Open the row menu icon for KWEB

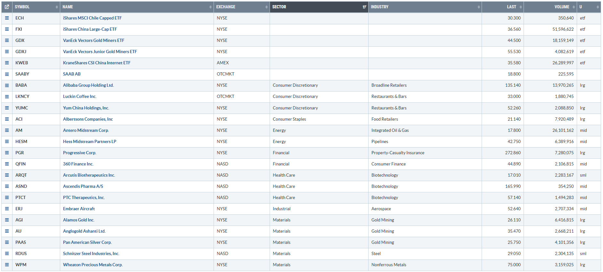tap(7, 63)
